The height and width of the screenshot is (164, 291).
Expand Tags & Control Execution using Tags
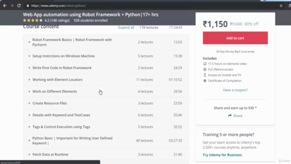(106, 127)
